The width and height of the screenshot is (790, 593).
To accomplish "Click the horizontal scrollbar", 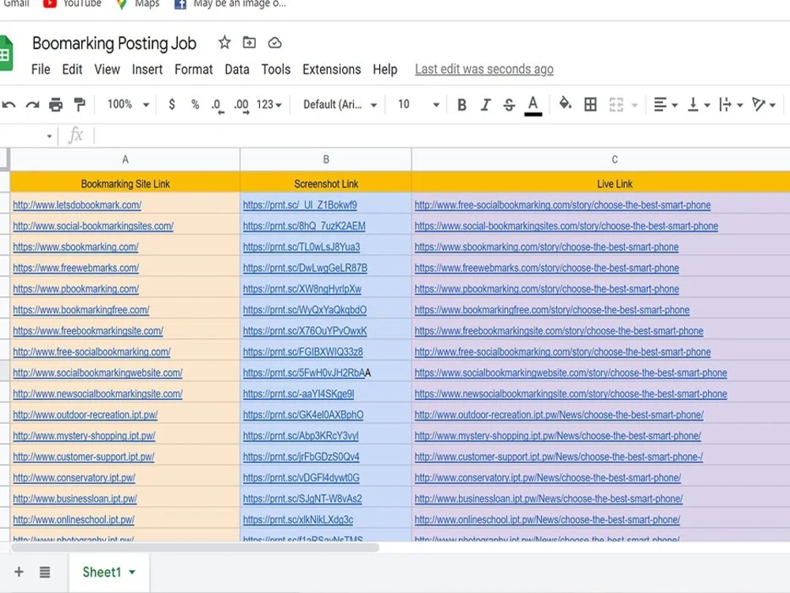I will click(x=195, y=548).
